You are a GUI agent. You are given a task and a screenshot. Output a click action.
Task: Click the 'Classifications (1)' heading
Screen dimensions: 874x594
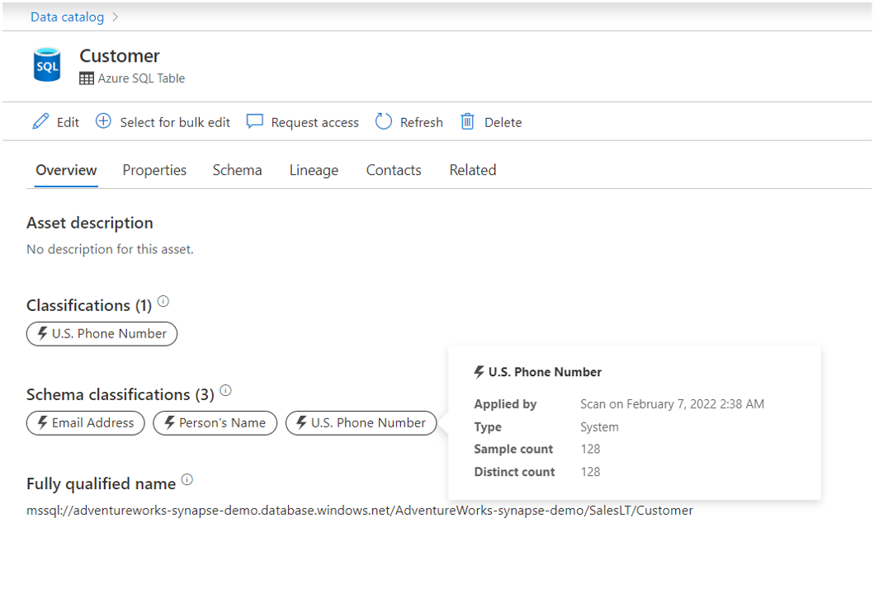[89, 305]
